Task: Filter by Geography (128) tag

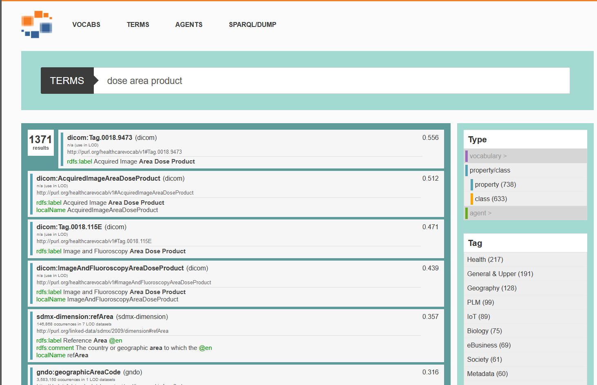Action: (x=492, y=288)
